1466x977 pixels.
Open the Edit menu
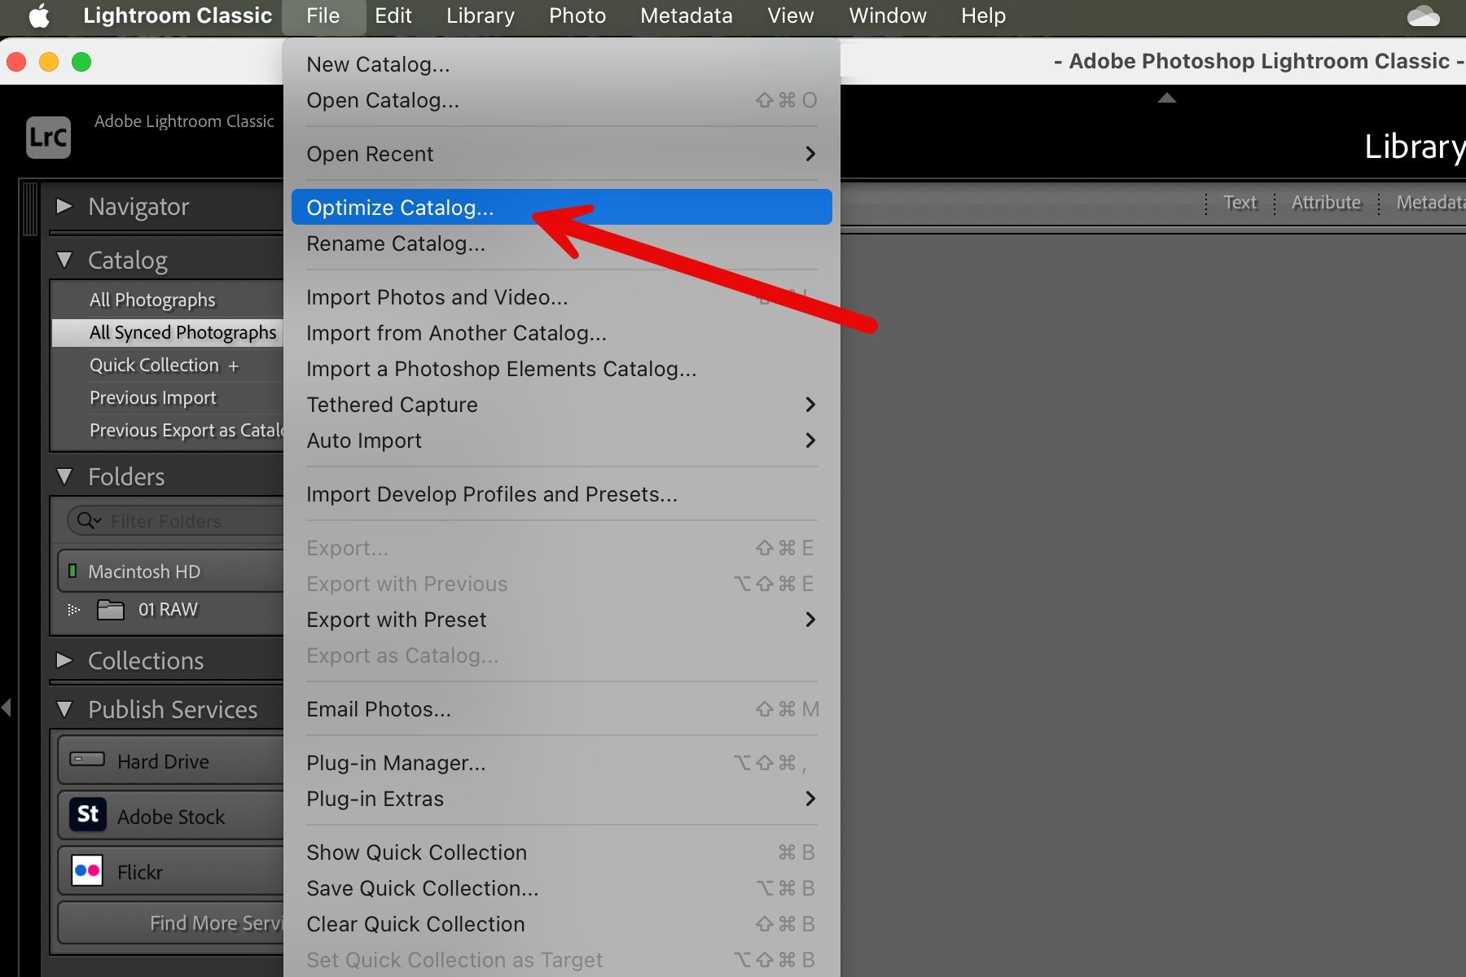point(393,15)
